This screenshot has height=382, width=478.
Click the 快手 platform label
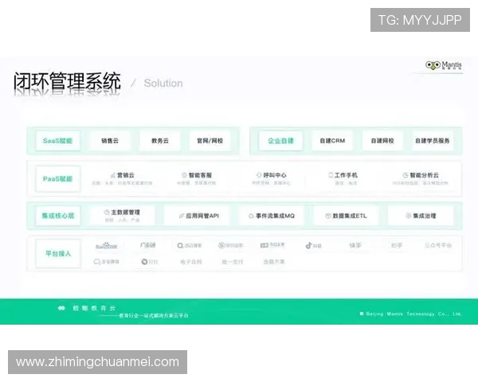355,245
